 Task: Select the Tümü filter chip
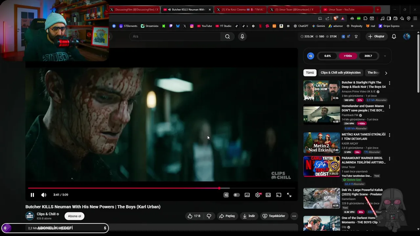(x=310, y=73)
